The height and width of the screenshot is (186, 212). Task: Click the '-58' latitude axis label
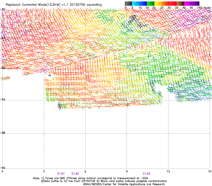coord(3,133)
